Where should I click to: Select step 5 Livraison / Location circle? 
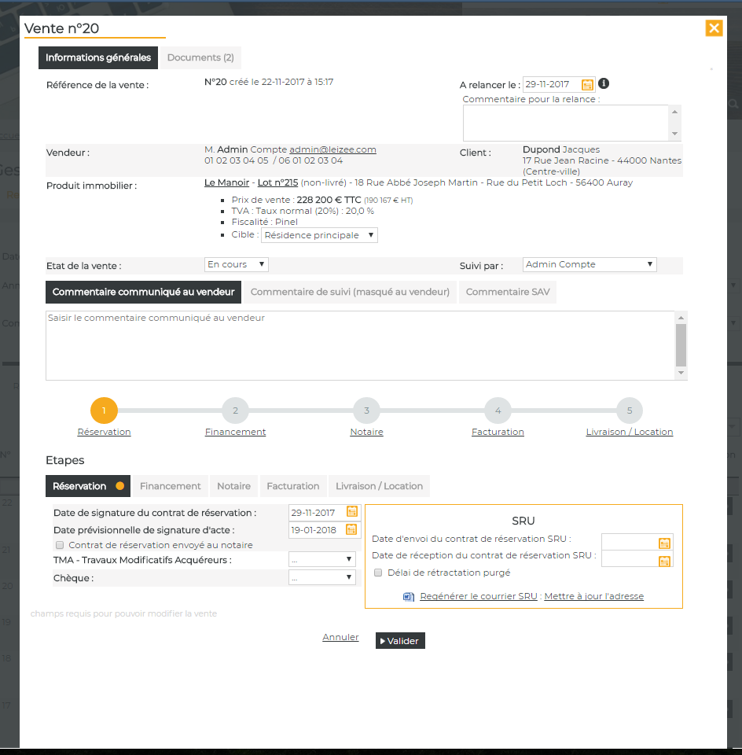pos(630,411)
